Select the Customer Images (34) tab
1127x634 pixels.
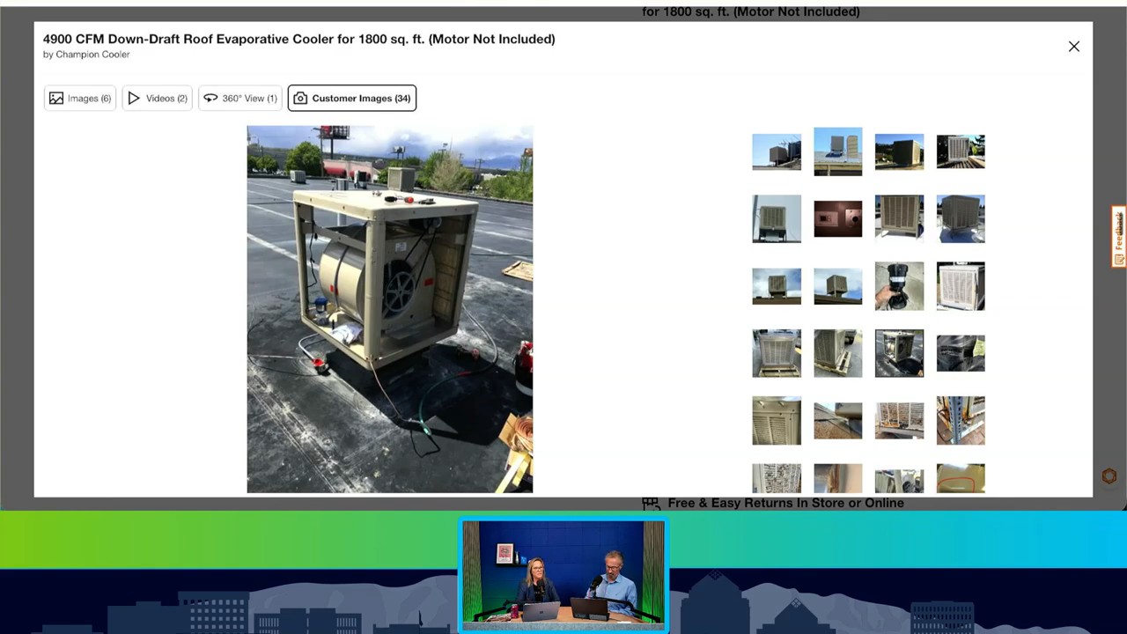click(352, 99)
